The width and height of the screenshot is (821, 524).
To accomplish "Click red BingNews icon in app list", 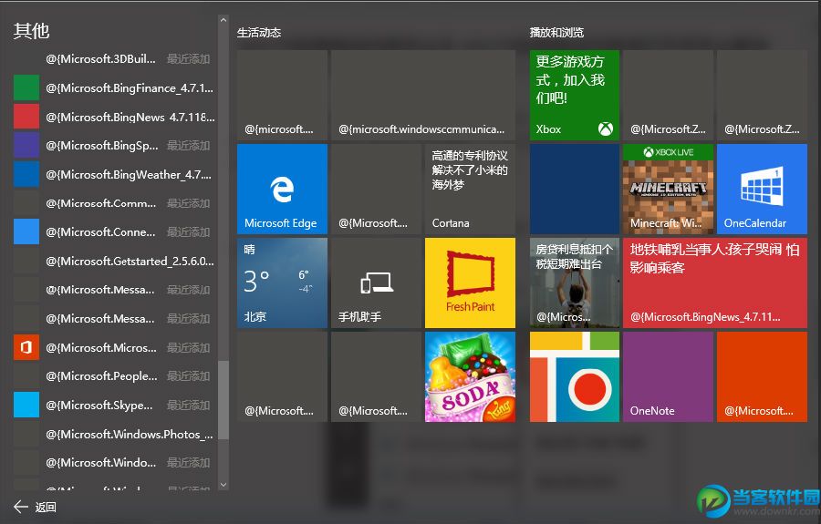I will [26, 116].
